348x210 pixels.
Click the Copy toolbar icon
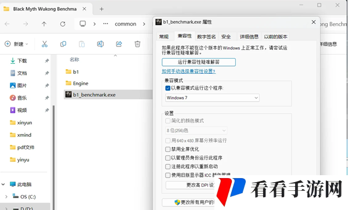pos(63,44)
